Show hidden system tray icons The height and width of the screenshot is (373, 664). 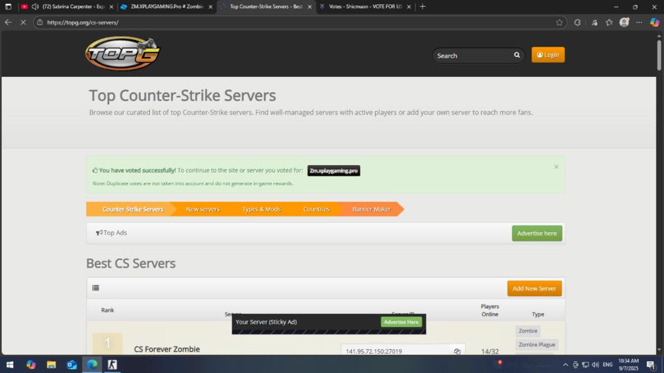click(565, 364)
